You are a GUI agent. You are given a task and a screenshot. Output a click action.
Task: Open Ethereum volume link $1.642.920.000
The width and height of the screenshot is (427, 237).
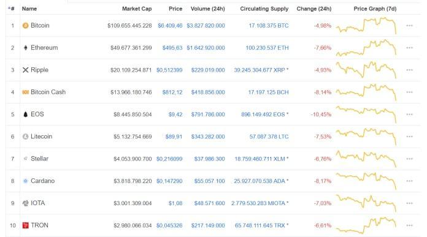point(206,48)
